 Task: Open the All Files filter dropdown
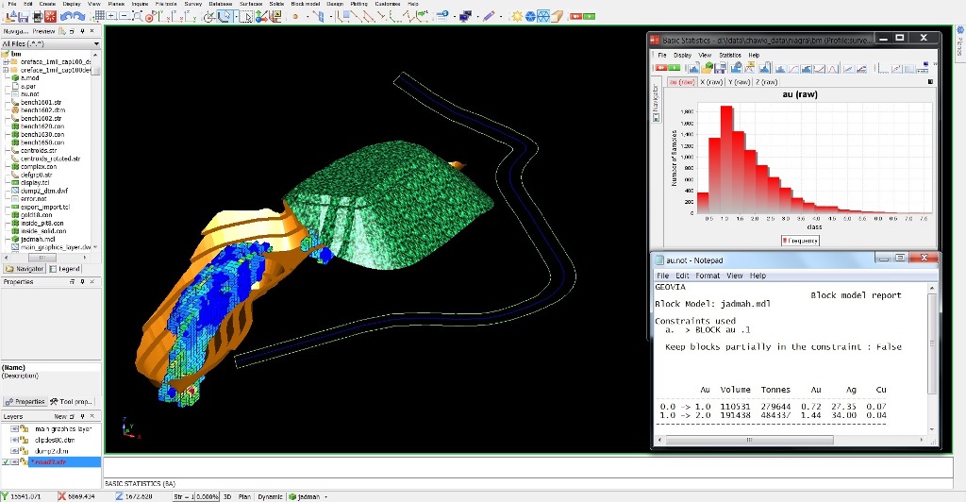[96, 43]
